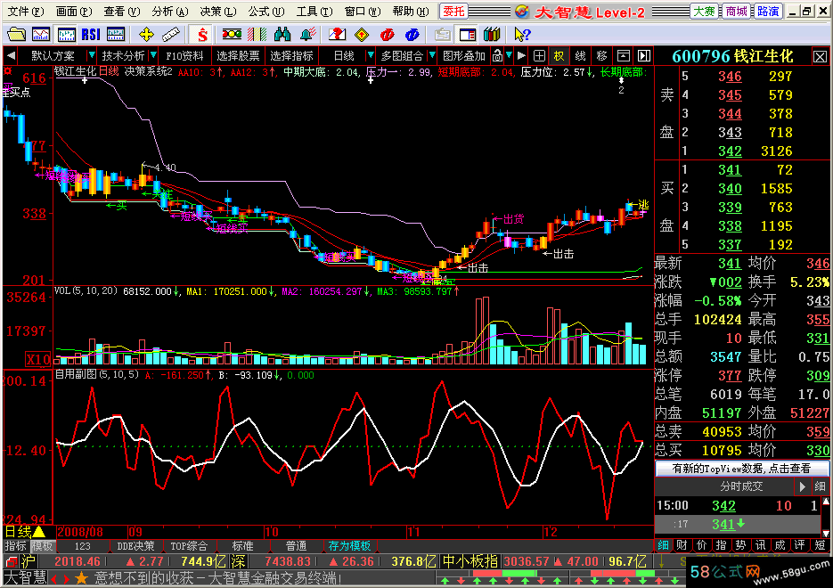
Task: Toggle the 移 move button
Action: [x=601, y=55]
